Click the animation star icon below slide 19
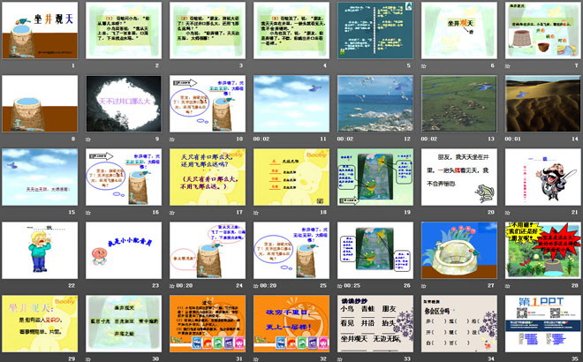Viewport: 583px width, 362px height. coord(340,212)
